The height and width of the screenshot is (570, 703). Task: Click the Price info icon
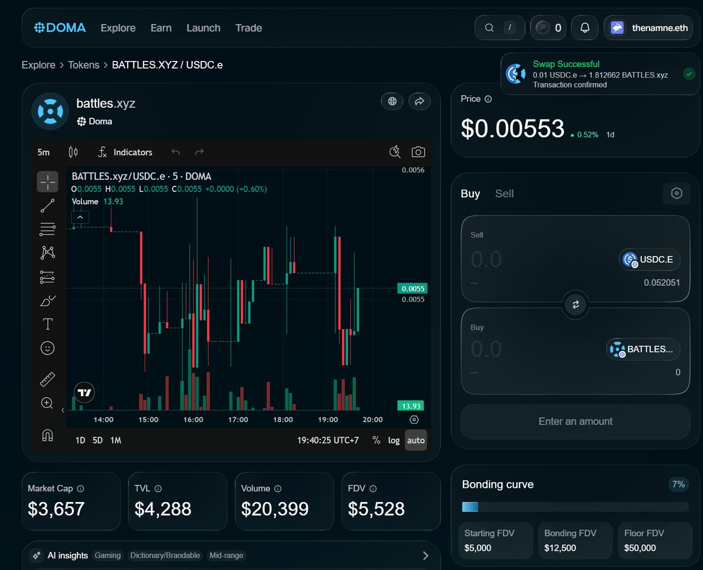click(x=488, y=99)
